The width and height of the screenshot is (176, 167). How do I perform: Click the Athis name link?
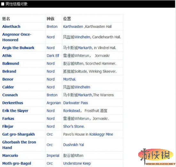coord(7,55)
